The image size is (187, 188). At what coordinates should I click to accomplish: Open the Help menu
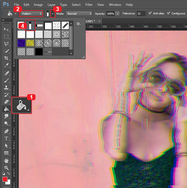point(129,5)
